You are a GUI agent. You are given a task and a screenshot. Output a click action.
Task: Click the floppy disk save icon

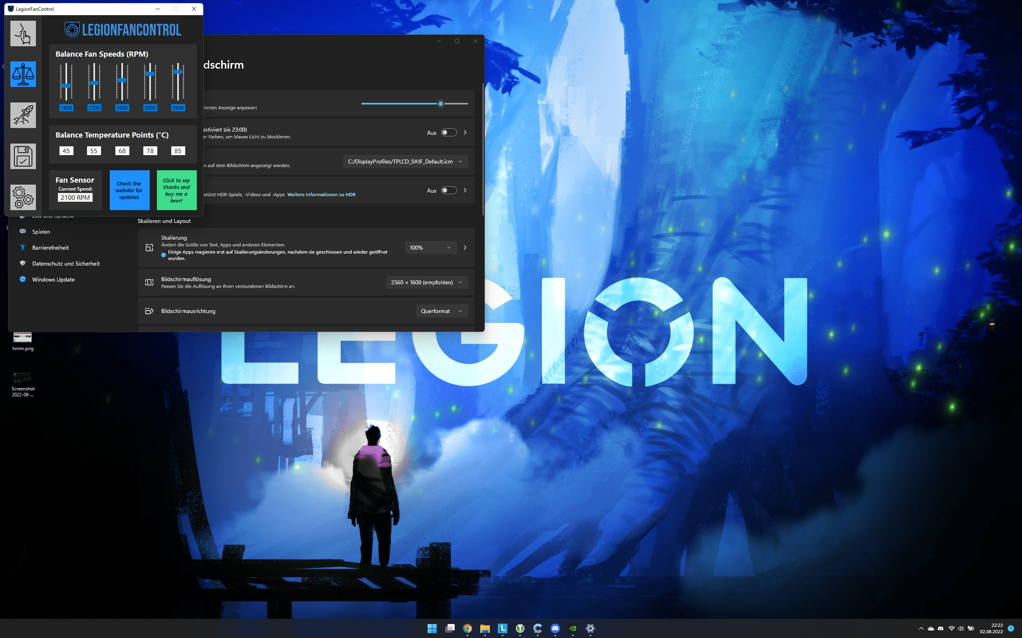coord(23,156)
